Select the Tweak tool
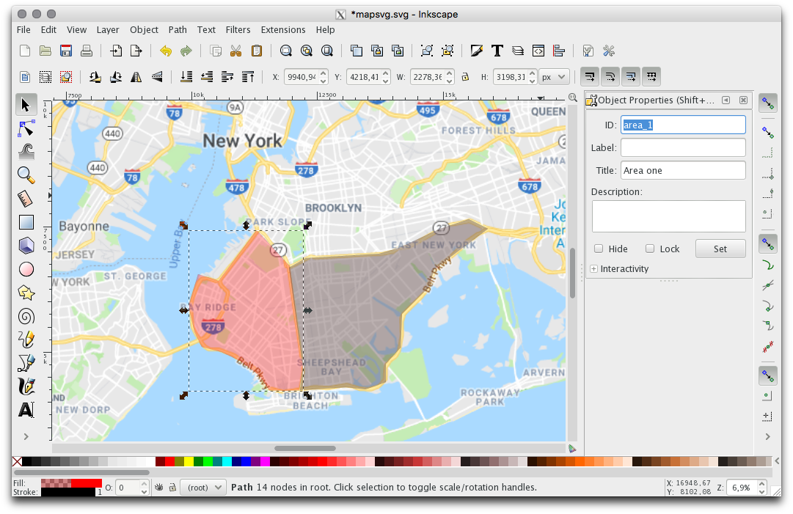 point(26,151)
